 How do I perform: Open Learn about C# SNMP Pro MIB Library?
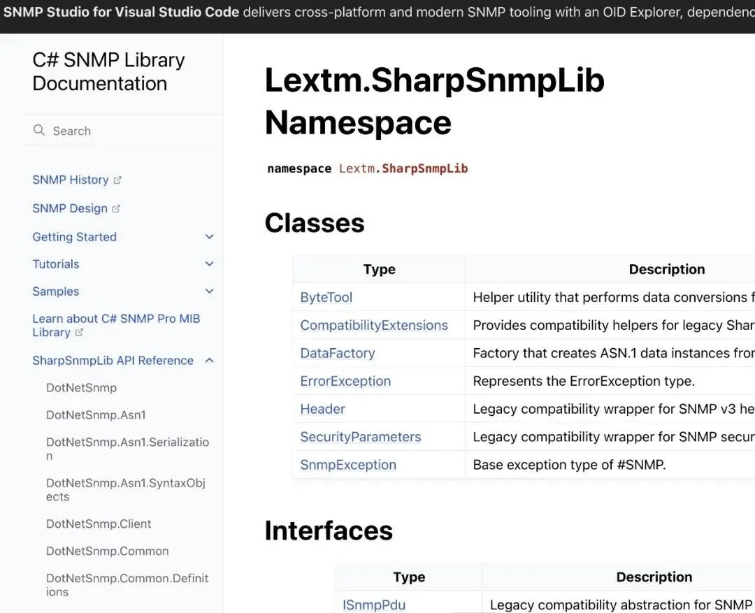click(x=116, y=325)
